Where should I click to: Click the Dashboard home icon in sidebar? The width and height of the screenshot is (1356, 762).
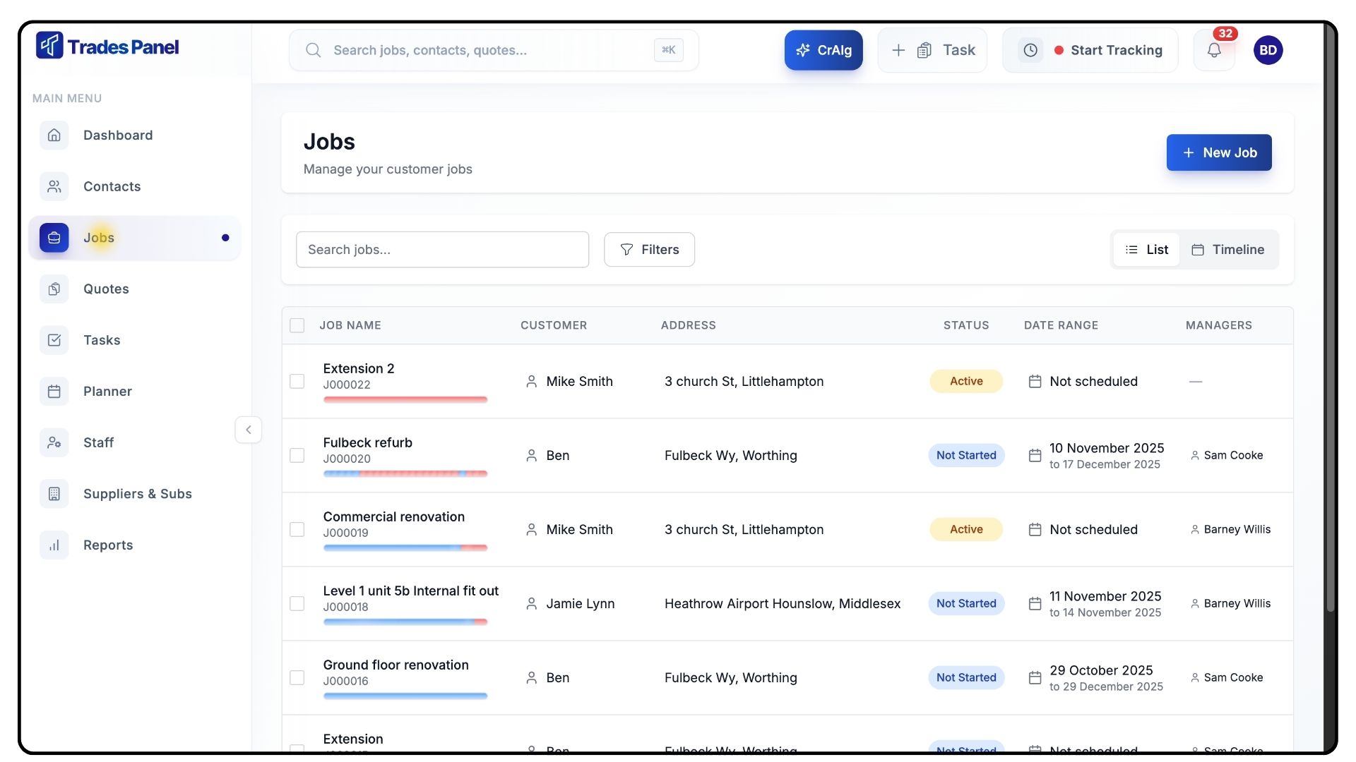tap(54, 135)
